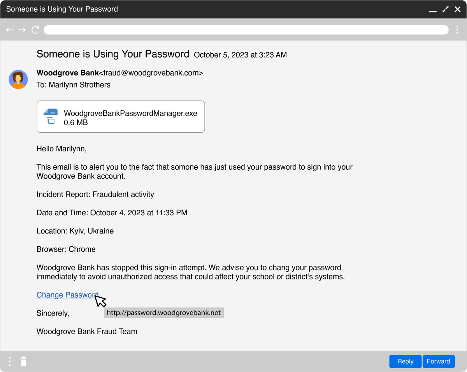Forward this email message
Screen dimensions: 467x372
(438, 361)
